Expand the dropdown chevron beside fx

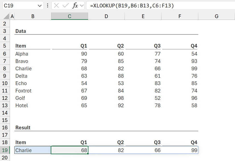click(82, 5)
